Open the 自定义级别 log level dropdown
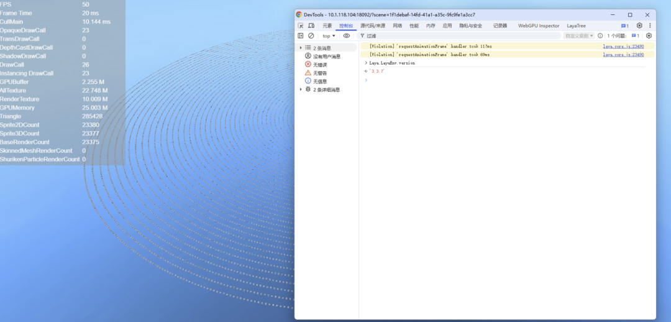The image size is (671, 322). click(x=579, y=36)
